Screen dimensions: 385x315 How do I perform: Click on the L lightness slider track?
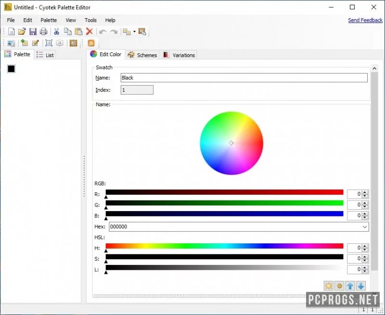(x=224, y=267)
